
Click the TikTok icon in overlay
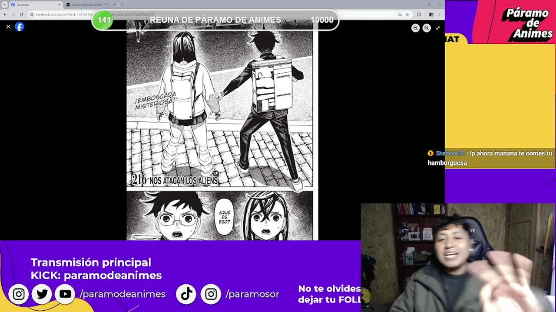coord(186,294)
